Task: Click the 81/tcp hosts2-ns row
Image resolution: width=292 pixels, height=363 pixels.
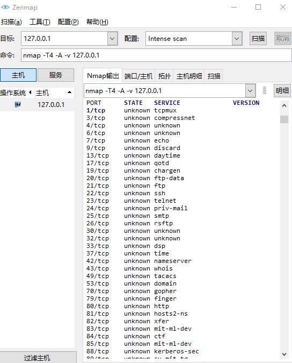Action: (x=137, y=314)
